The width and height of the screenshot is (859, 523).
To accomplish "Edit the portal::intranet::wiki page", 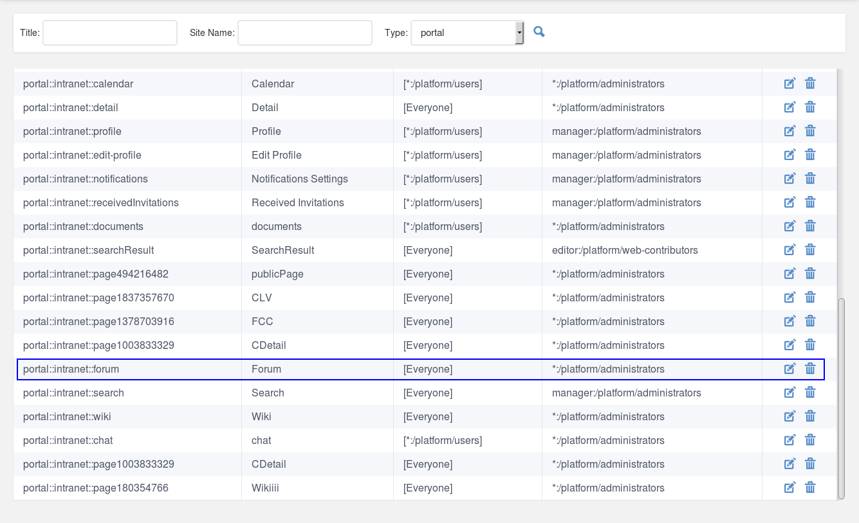I will click(x=790, y=416).
